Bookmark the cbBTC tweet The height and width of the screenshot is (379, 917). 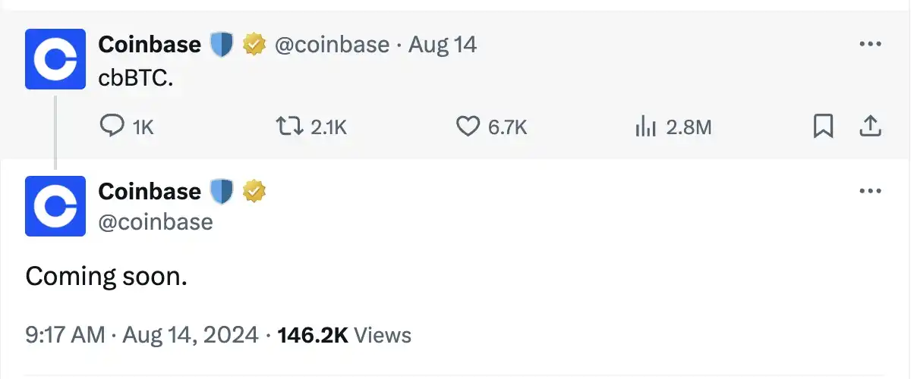[823, 127]
